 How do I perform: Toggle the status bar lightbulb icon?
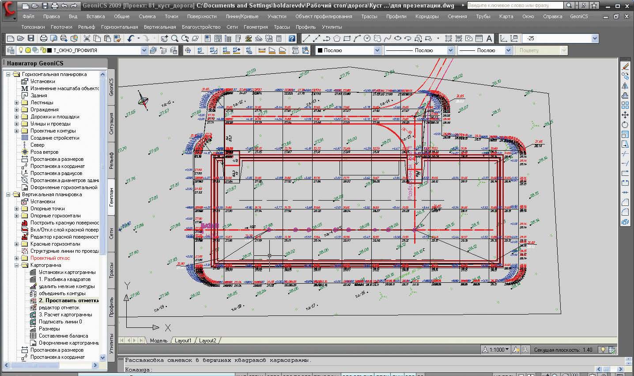coord(602,349)
